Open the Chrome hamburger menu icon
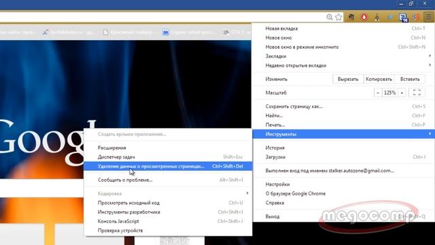 coord(429,17)
